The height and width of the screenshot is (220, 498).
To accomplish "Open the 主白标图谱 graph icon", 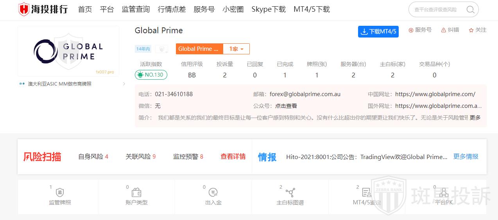I will tap(290, 192).
